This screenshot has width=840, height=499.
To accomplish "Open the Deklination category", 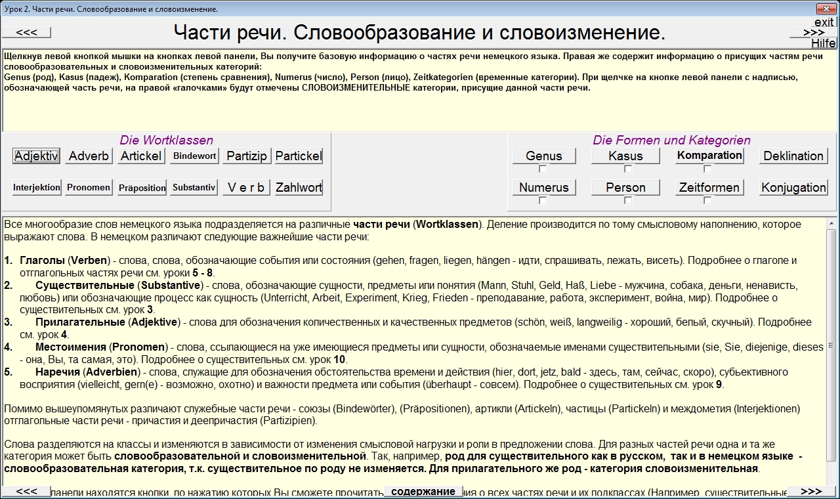I will 793,156.
